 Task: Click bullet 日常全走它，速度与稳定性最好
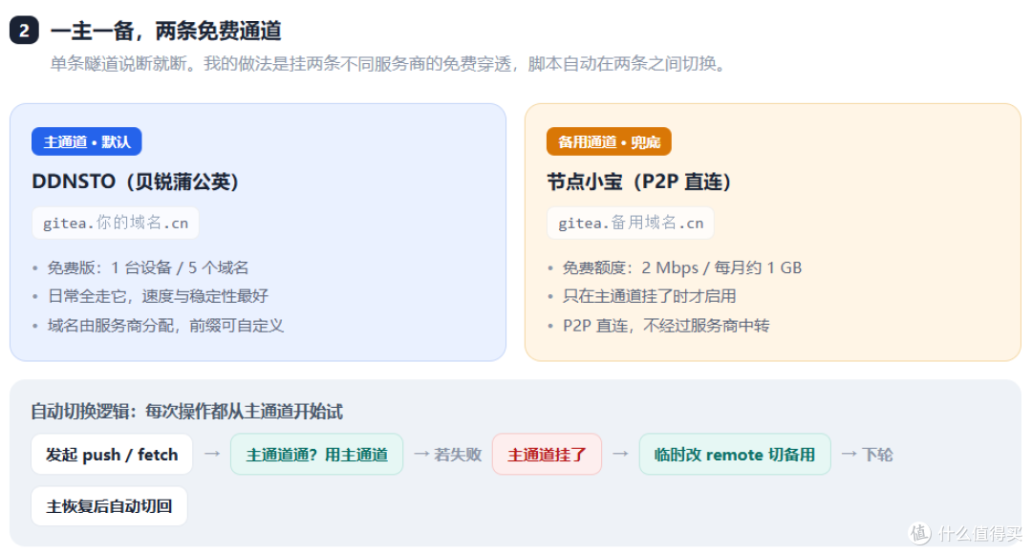click(x=158, y=296)
